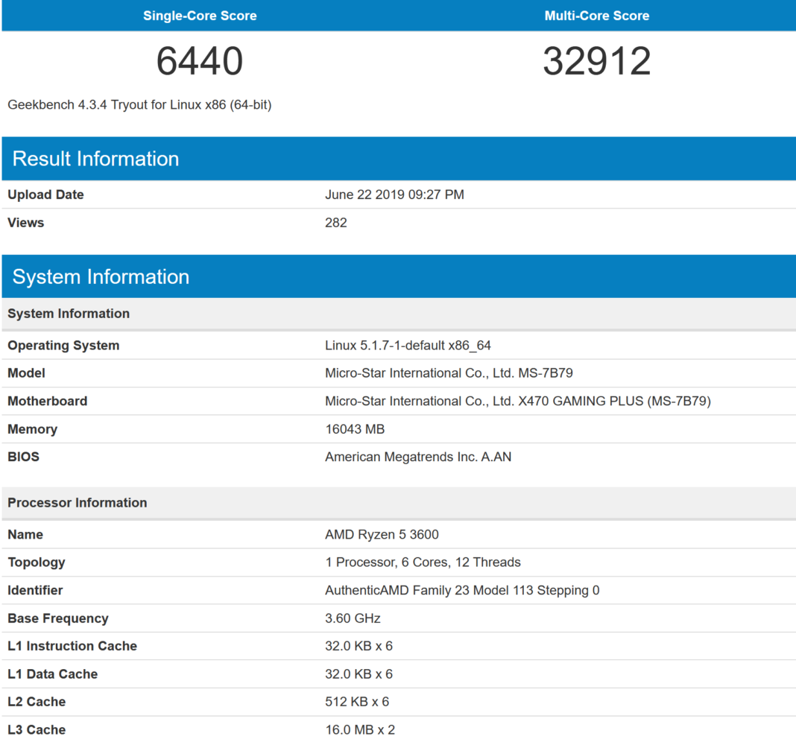This screenshot has width=796, height=745.
Task: Select the American Megatrends Inc. A.AN value
Action: pyautogui.click(x=418, y=457)
